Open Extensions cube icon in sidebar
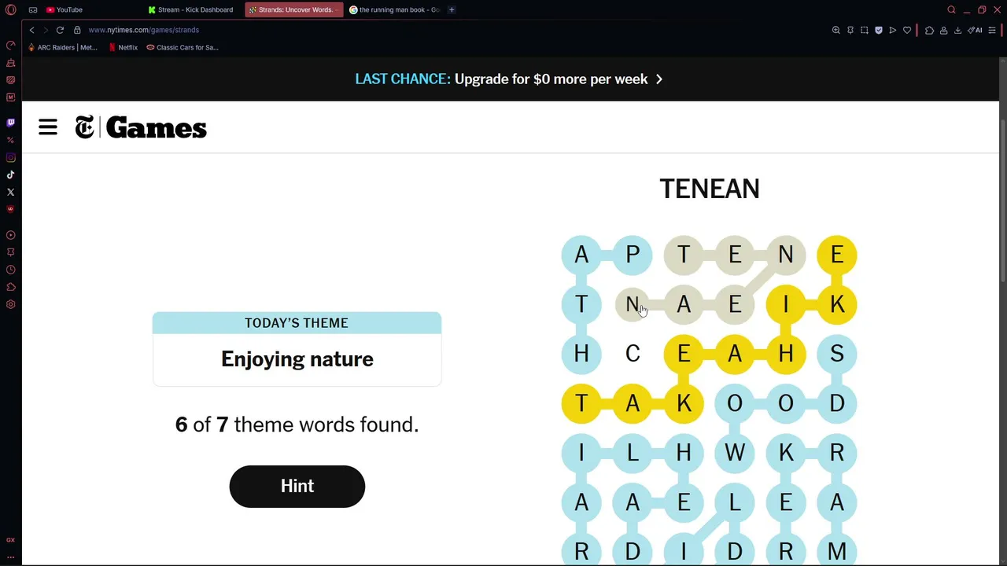Image resolution: width=1007 pixels, height=566 pixels. (10, 287)
